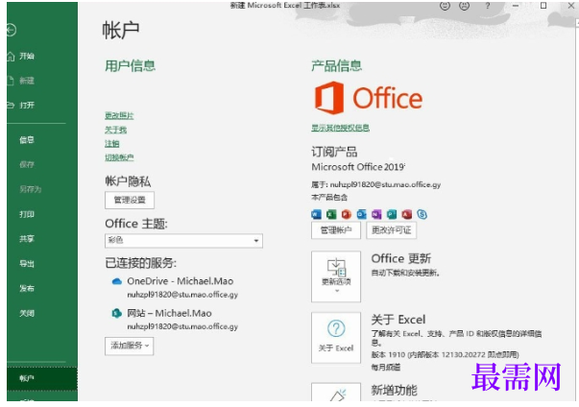579x407 pixels.
Task: Open help with the question mark icon
Action: point(488,6)
